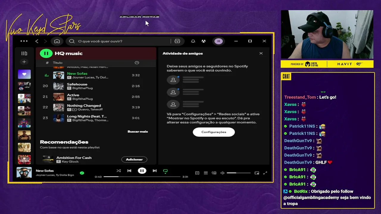Click Buscar mais link
This screenshot has height=214, width=381.
click(138, 131)
